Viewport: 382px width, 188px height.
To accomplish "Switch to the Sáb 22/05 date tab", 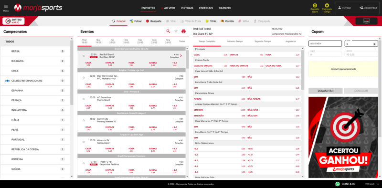I will point(140,41).
